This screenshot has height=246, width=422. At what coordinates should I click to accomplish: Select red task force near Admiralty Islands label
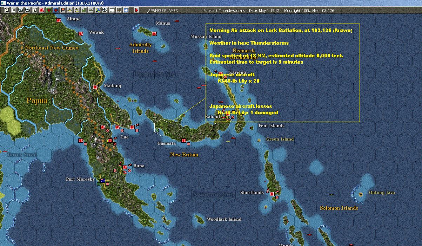click(118, 48)
